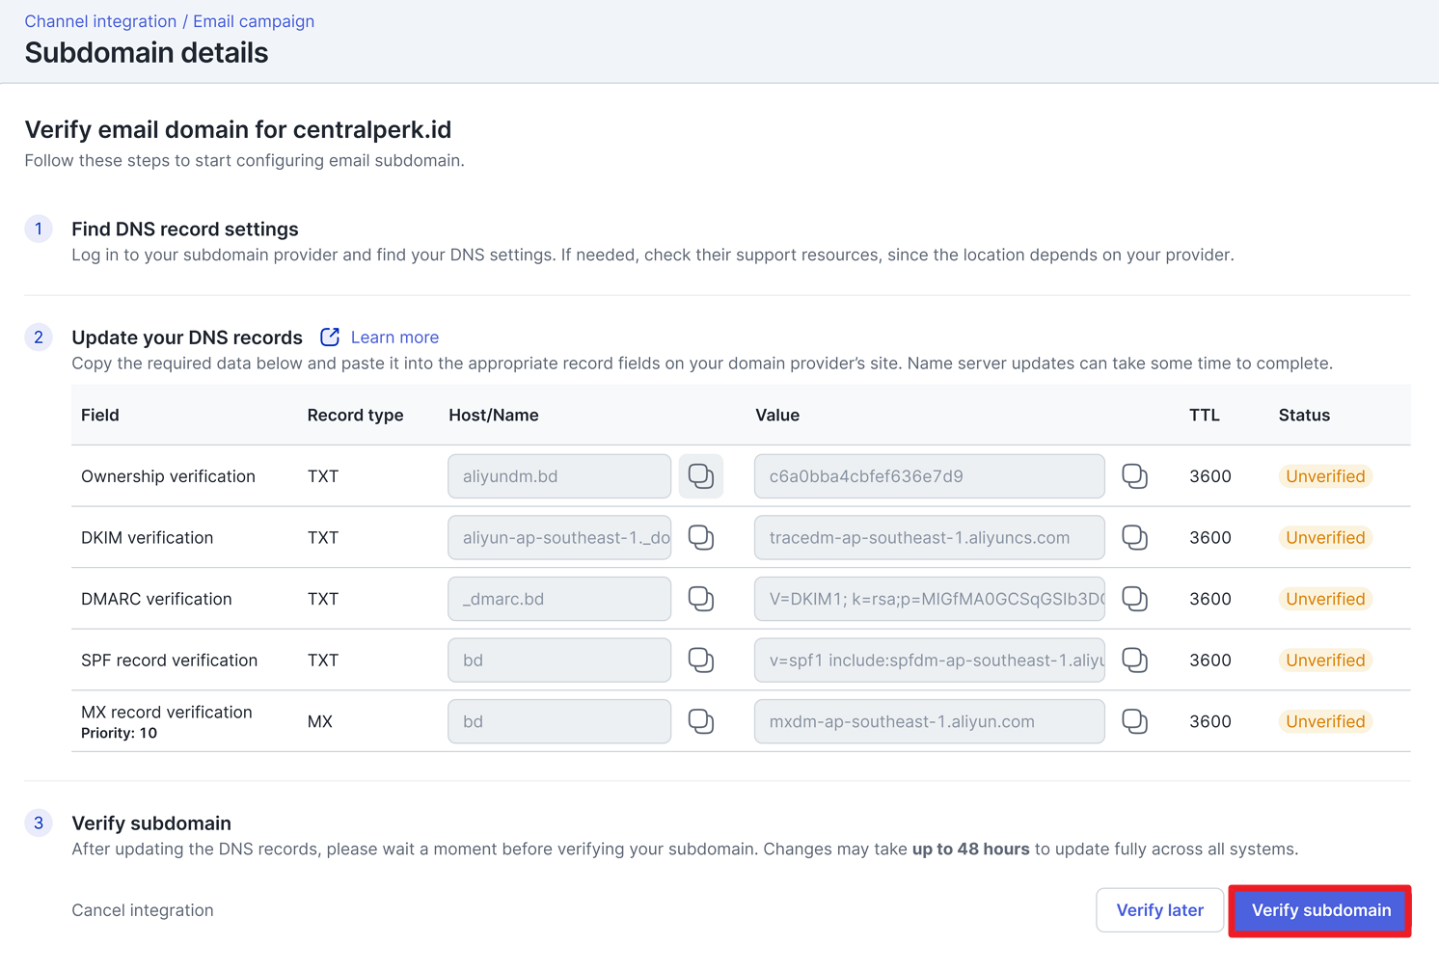Copy the MX record value
This screenshot has height=971, width=1439.
(1134, 721)
